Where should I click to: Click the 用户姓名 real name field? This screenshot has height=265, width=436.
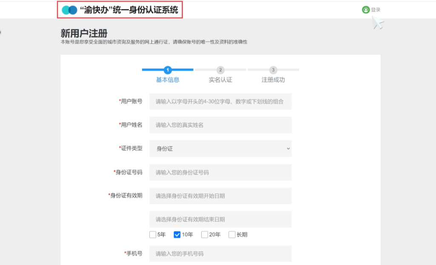point(221,125)
